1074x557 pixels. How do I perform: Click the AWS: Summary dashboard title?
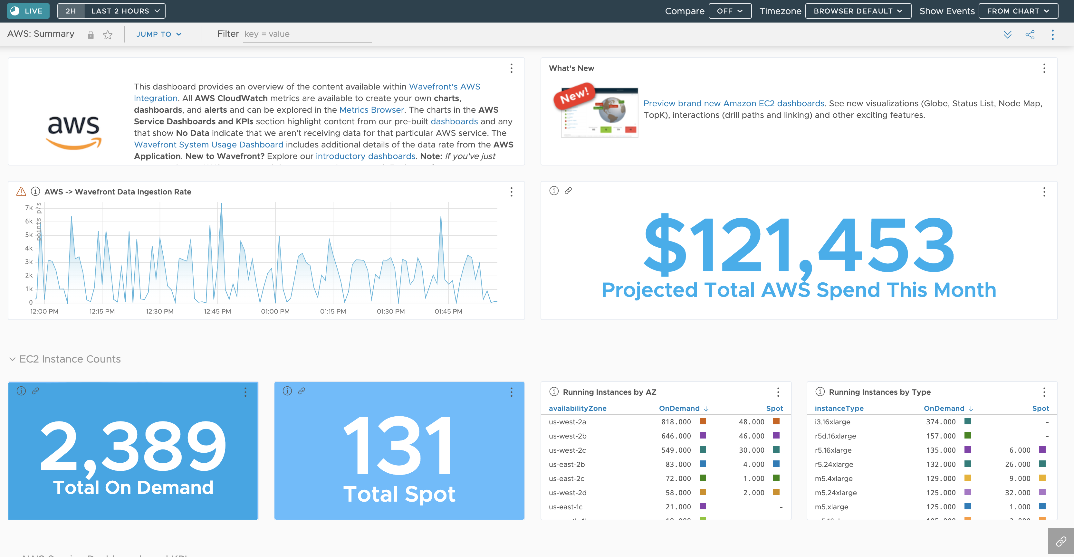[x=41, y=34]
